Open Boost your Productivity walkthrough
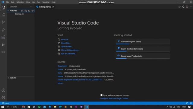Image resolution: width=193 pixels, height=109 pixels. click(143, 56)
